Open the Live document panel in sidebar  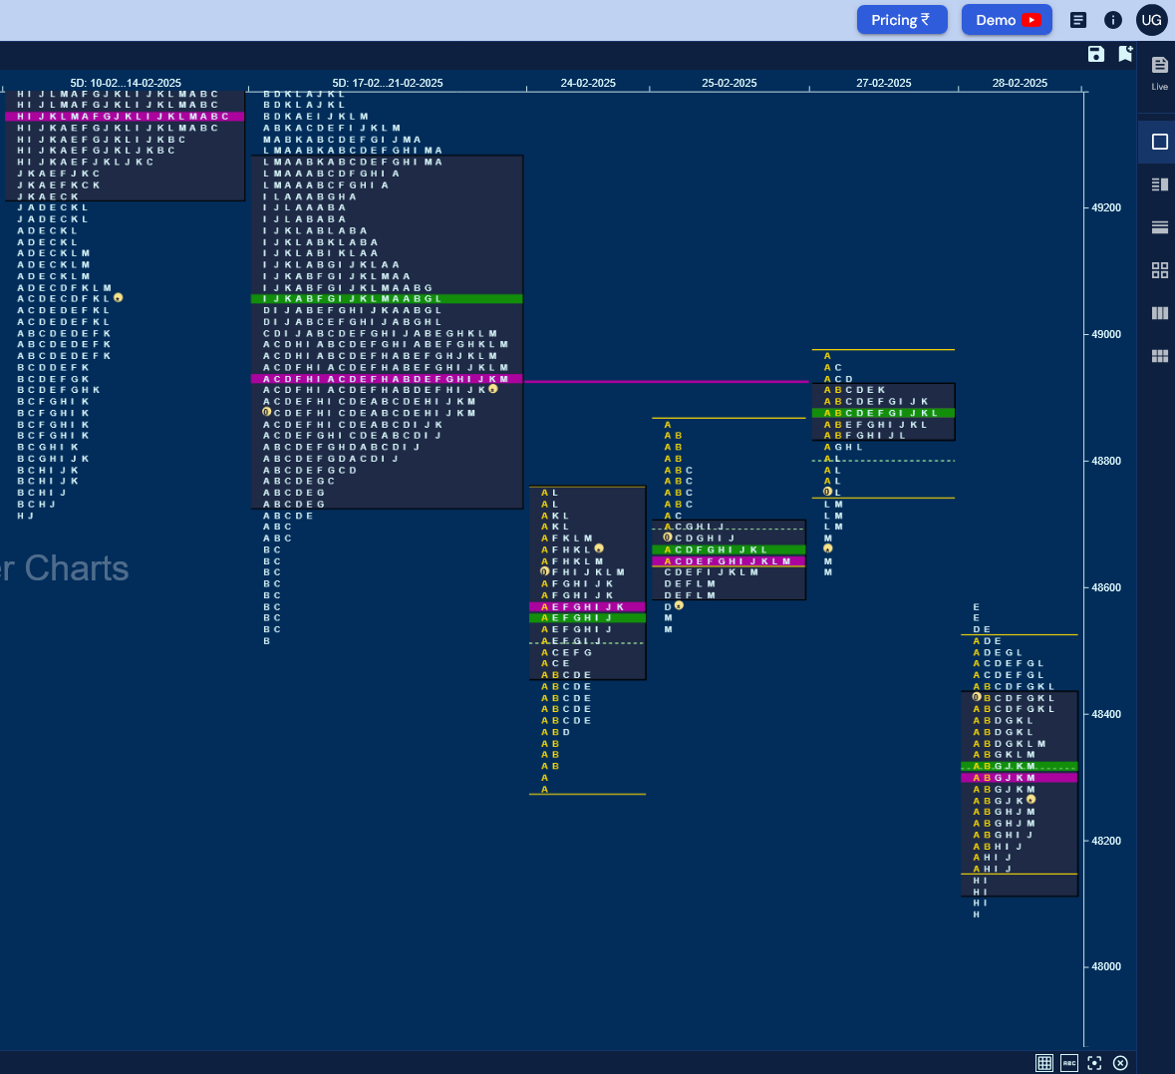point(1159,74)
